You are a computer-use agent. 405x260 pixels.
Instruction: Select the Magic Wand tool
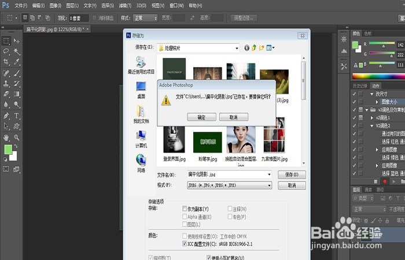point(17,51)
